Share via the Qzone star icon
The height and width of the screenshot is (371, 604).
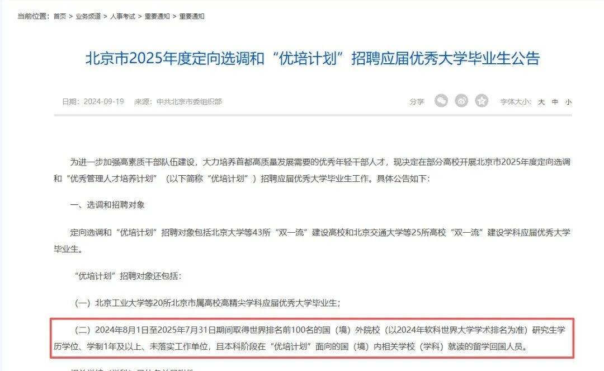pyautogui.click(x=482, y=101)
